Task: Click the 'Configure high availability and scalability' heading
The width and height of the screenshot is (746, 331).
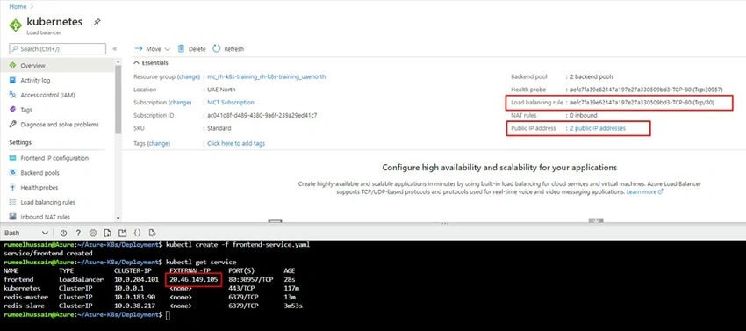Action: [499, 168]
